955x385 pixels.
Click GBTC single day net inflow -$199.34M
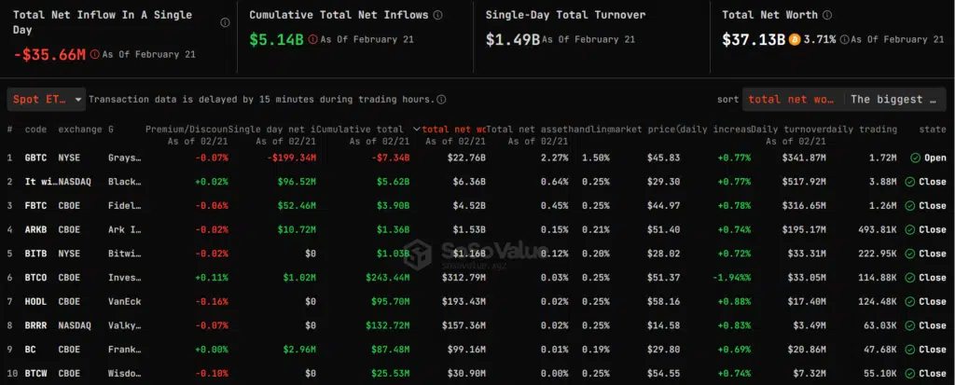(x=292, y=158)
